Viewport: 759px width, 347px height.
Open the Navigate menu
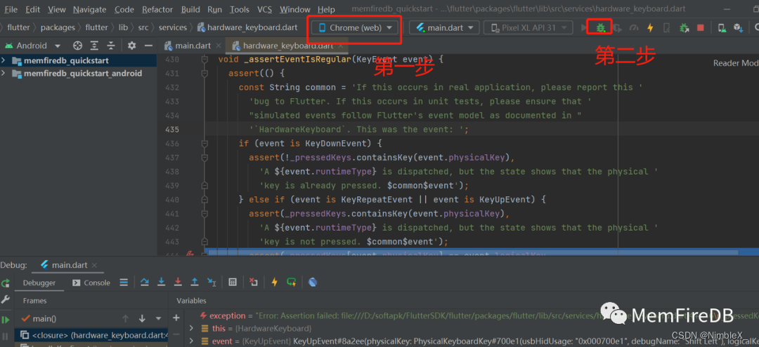[91, 9]
